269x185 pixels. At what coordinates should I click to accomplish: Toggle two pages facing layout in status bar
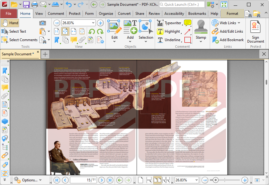tap(157, 180)
